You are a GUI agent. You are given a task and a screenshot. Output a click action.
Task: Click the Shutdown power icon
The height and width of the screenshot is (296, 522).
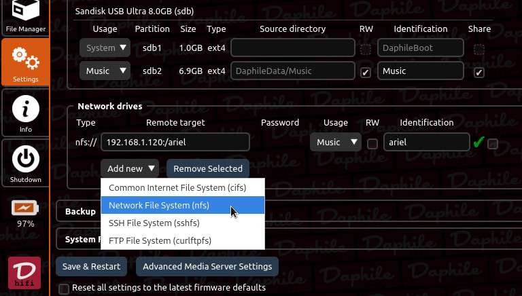(25, 163)
